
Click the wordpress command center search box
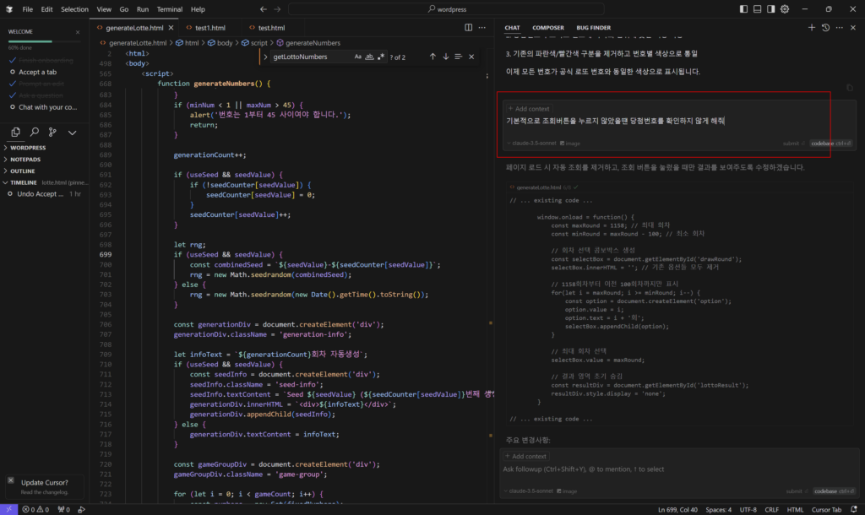click(446, 9)
